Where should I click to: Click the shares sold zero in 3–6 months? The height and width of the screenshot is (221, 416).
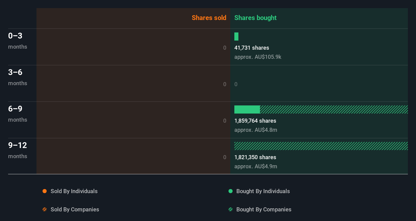(225, 84)
